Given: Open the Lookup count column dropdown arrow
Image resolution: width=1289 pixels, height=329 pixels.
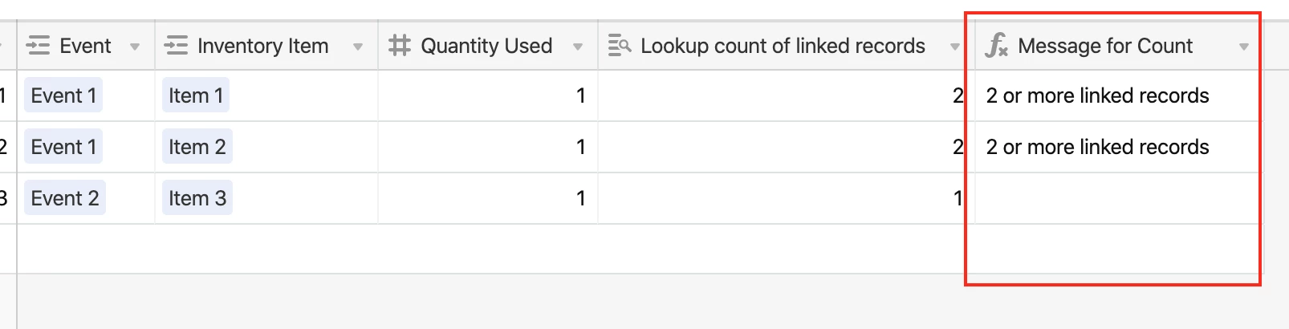Looking at the screenshot, I should [x=955, y=47].
